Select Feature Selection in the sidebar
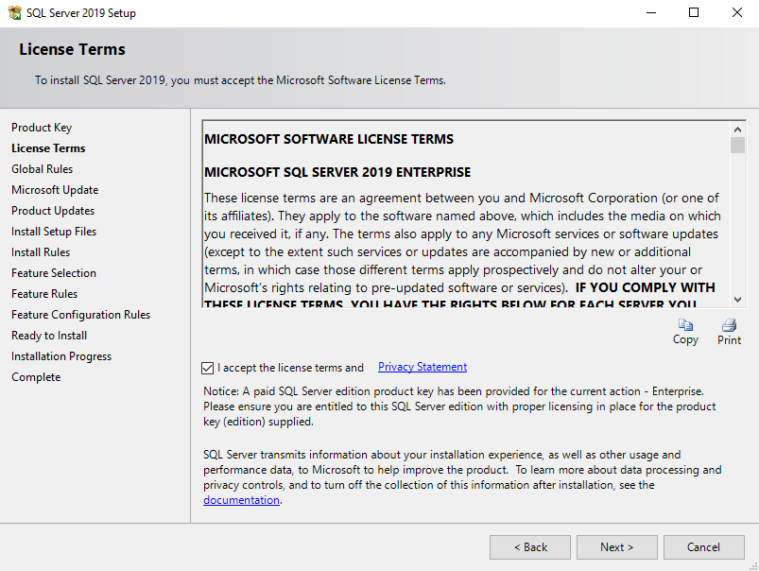This screenshot has width=759, height=571. pos(54,272)
